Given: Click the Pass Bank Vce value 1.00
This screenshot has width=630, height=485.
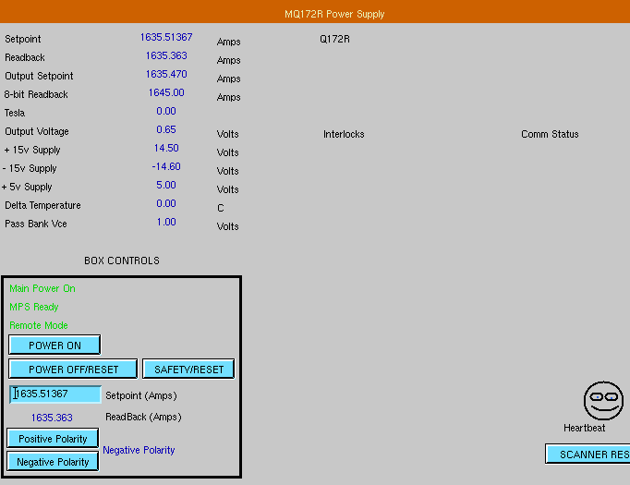Looking at the screenshot, I should tap(166, 223).
